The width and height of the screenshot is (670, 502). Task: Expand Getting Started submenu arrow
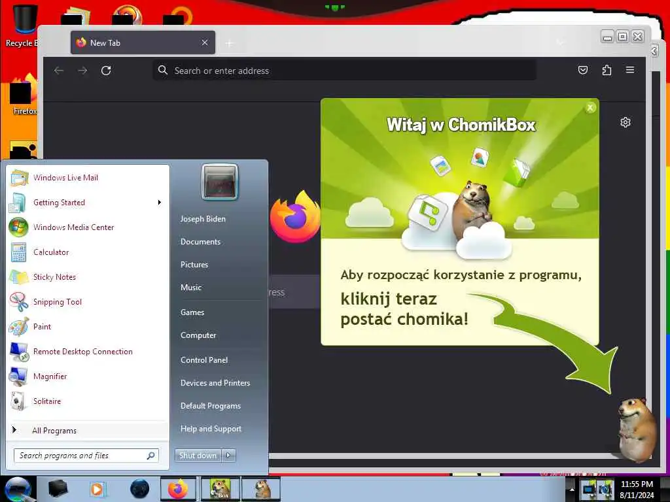[160, 203]
